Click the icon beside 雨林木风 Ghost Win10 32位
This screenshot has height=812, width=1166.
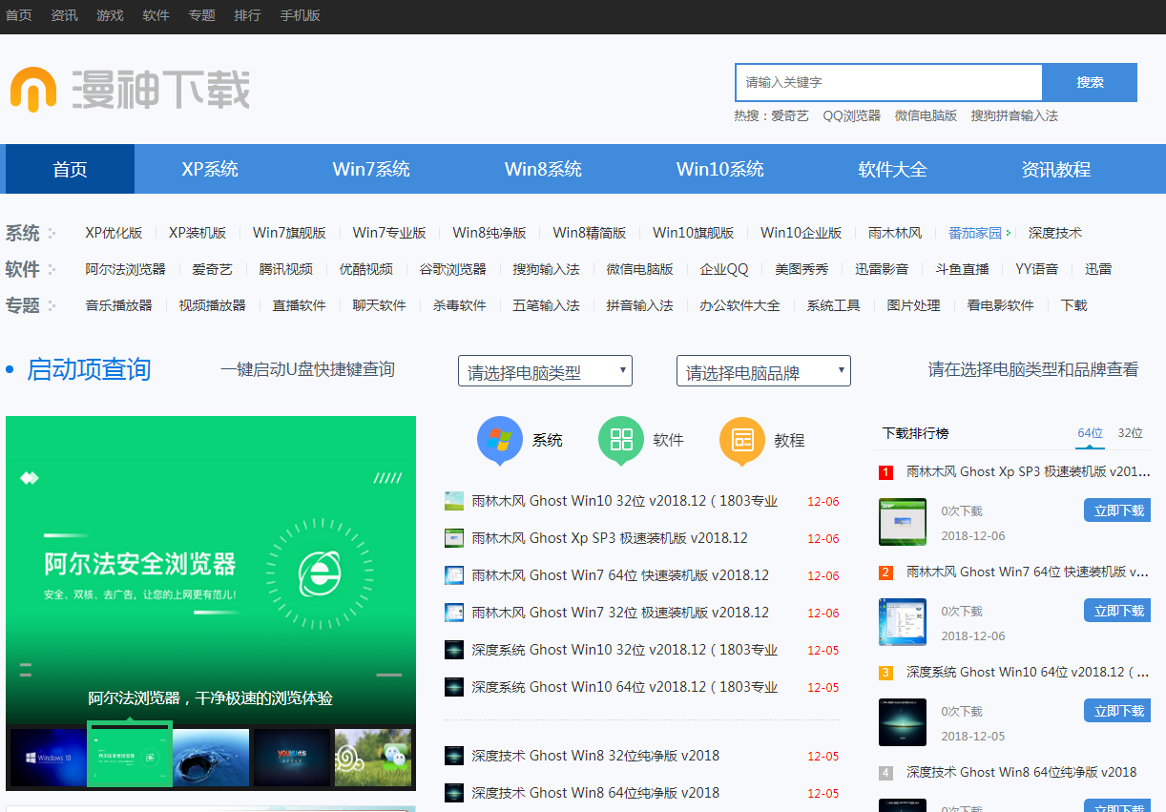point(454,501)
